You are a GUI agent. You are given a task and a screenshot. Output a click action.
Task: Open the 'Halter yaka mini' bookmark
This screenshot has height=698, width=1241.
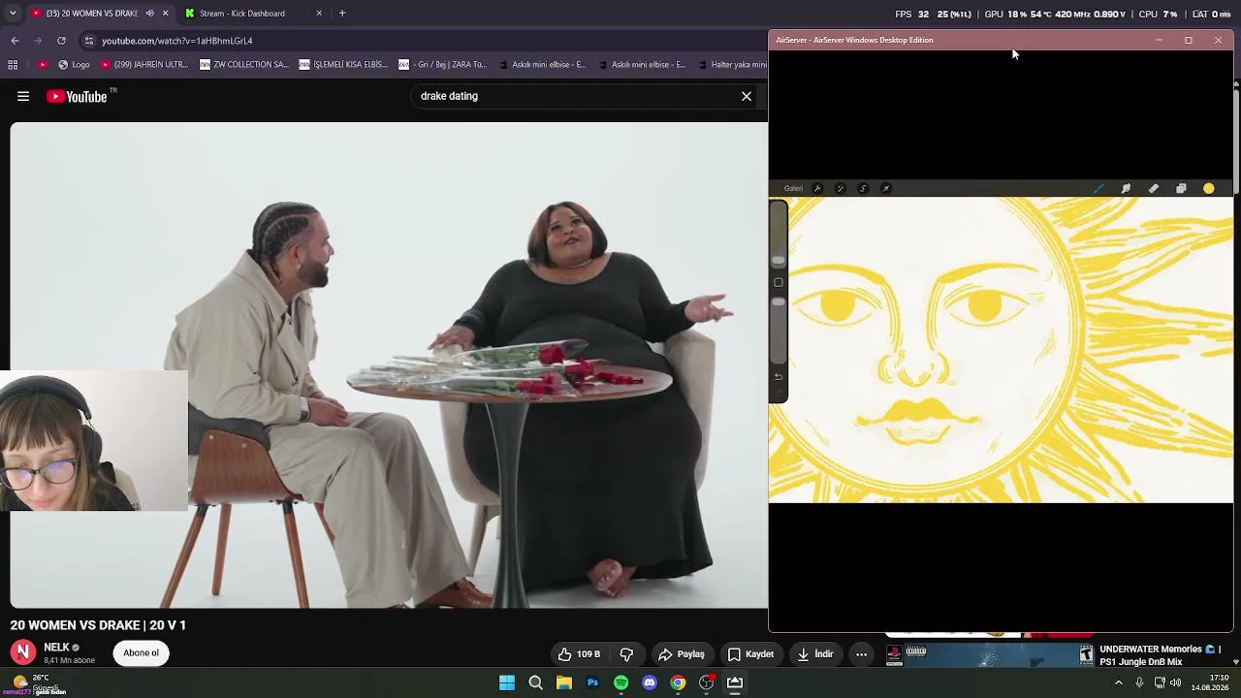[731, 65]
